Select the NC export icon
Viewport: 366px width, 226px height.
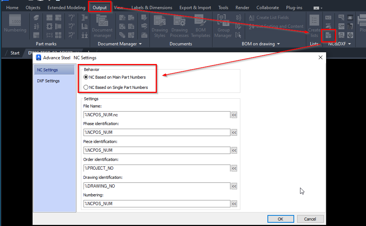click(x=328, y=17)
